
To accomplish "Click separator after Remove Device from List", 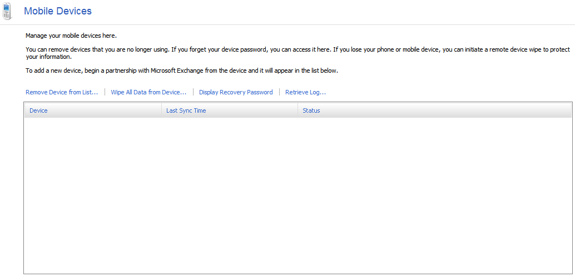I will [x=105, y=92].
